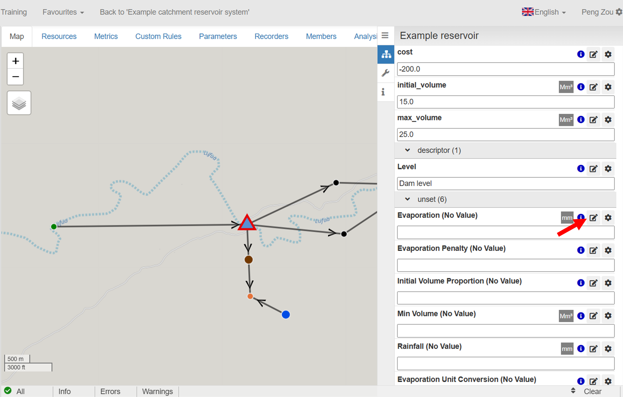Image resolution: width=623 pixels, height=397 pixels.
Task: Click the Min Volume input field
Action: (505, 331)
